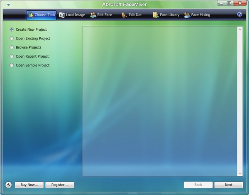Viewport: 249px width, 195px height.
Task: Choose Open Sample Project option
Action: pos(29,65)
